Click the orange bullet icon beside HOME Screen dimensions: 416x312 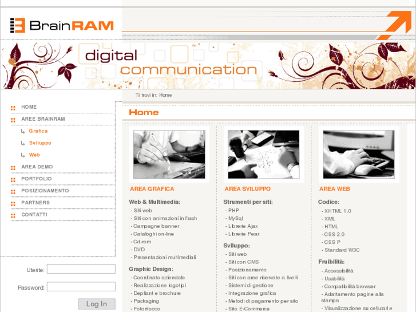coord(13,108)
